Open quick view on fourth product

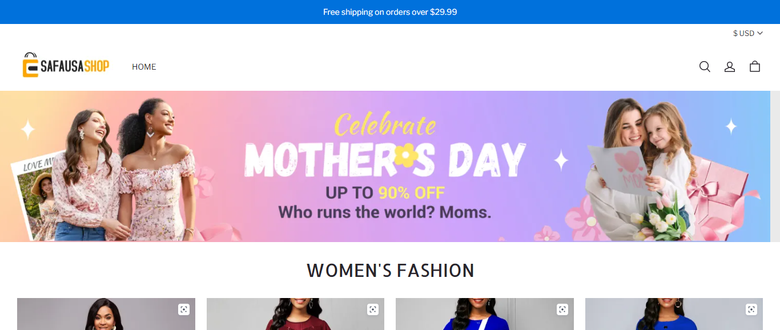coord(751,309)
